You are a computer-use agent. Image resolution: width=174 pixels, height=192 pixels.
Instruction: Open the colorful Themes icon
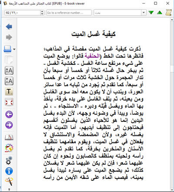(9, 148)
